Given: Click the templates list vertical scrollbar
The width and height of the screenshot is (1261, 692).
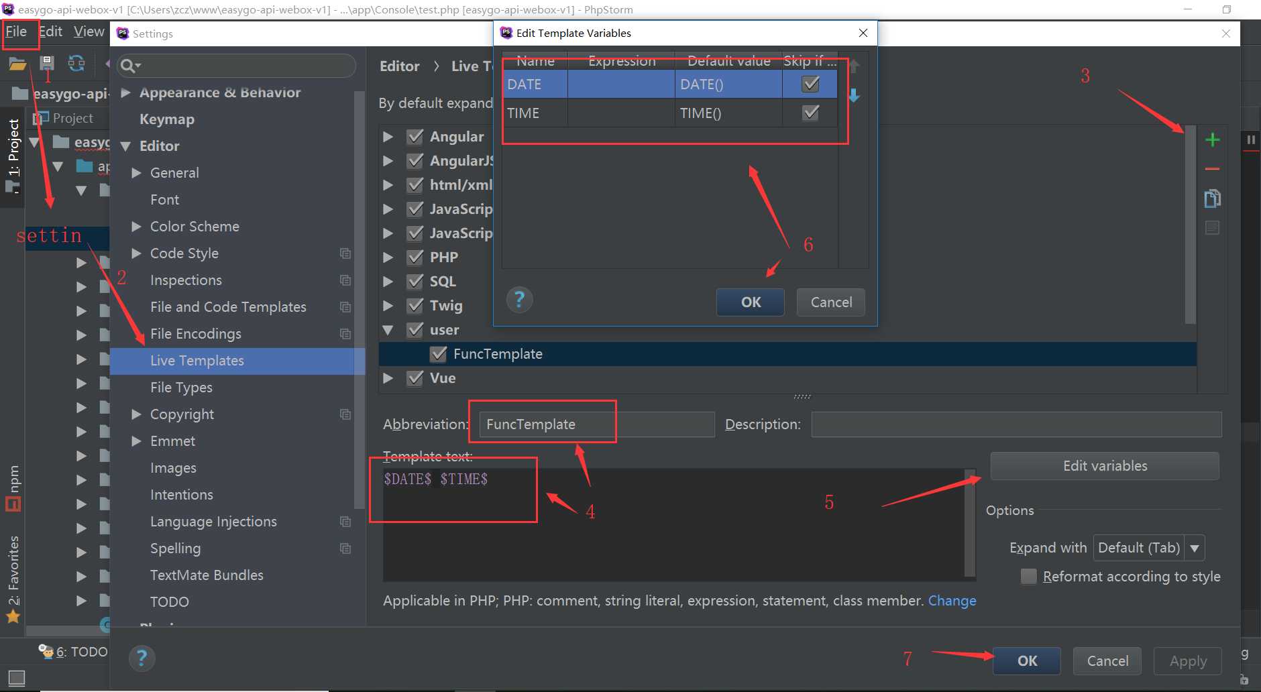Looking at the screenshot, I should [1191, 225].
